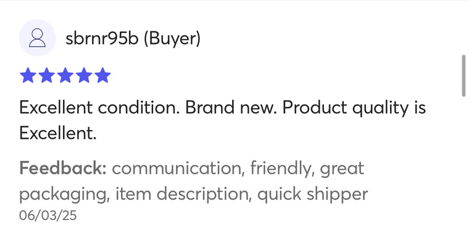The height and width of the screenshot is (241, 469).
Task: Select the fifth rating star
Action: coord(102,75)
